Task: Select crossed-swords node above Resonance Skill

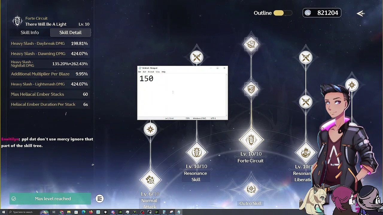Action: 197,57
